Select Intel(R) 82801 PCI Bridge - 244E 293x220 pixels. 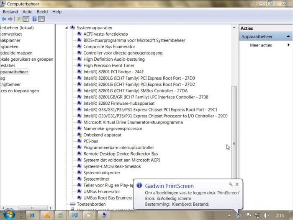pyautogui.click(x=113, y=72)
